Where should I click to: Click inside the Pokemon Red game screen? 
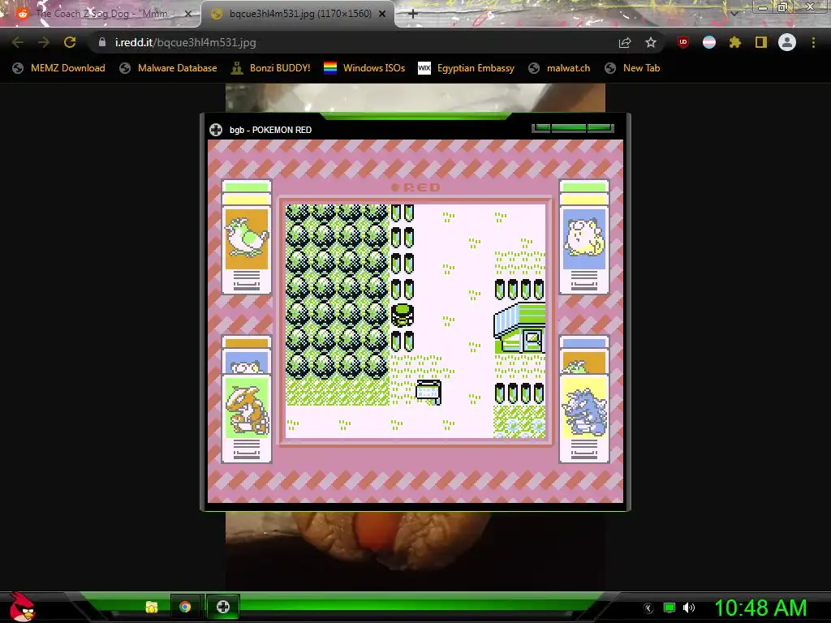coord(415,321)
